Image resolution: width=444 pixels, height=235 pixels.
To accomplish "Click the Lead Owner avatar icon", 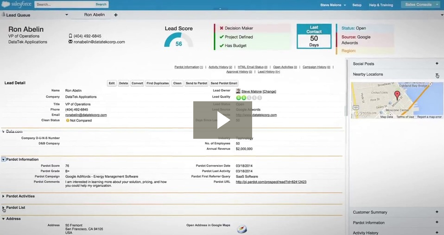I will pos(238,91).
